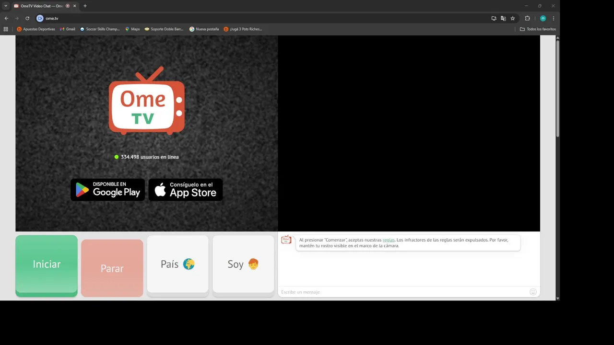The height and width of the screenshot is (345, 614).
Task: Click the scrollbar down arrow
Action: [557, 299]
